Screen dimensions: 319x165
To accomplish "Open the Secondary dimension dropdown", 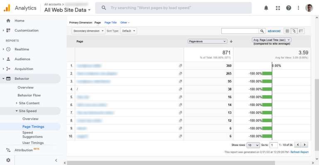I will pyautogui.click(x=88, y=31).
